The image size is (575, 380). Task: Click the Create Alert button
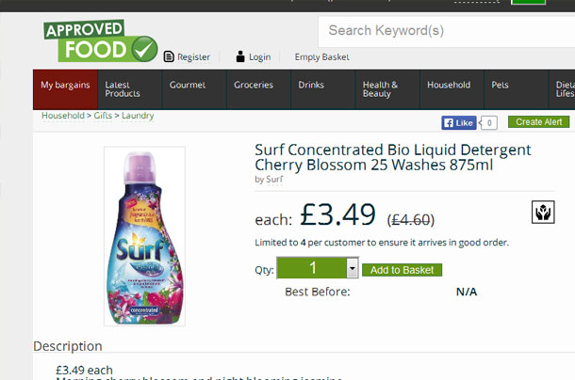538,122
